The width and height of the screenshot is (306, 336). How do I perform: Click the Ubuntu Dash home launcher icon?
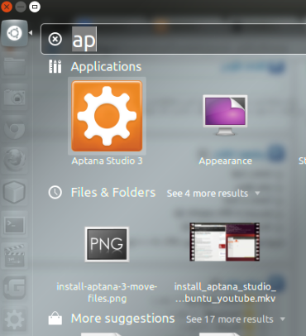pyautogui.click(x=14, y=33)
